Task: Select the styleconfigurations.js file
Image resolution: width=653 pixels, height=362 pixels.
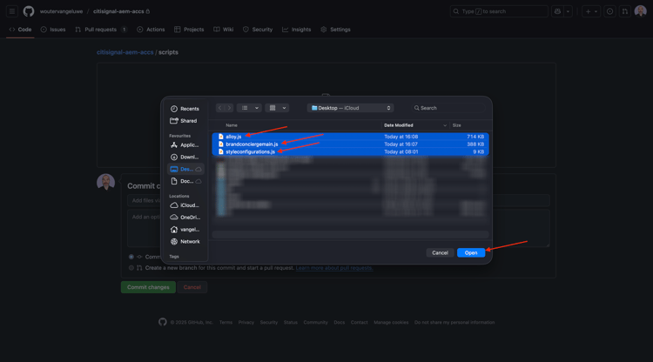Action: tap(350, 152)
